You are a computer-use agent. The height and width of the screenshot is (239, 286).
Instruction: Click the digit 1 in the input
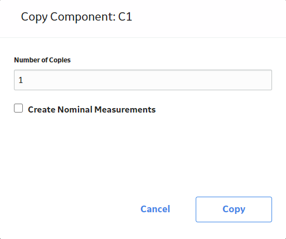tap(21, 80)
